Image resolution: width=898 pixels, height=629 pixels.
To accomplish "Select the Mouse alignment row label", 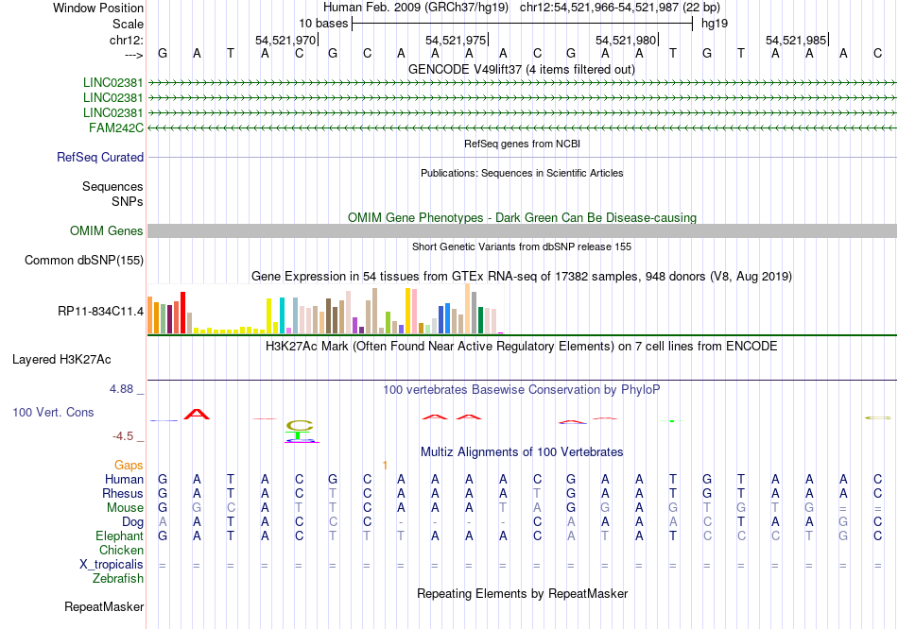I will coord(125,508).
